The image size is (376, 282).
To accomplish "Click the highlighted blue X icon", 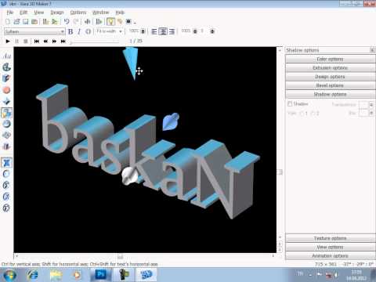I will pos(6,163).
